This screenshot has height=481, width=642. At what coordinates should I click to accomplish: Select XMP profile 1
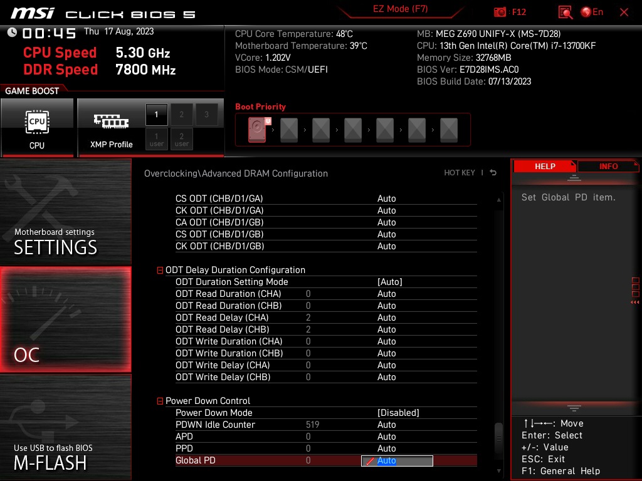156,115
